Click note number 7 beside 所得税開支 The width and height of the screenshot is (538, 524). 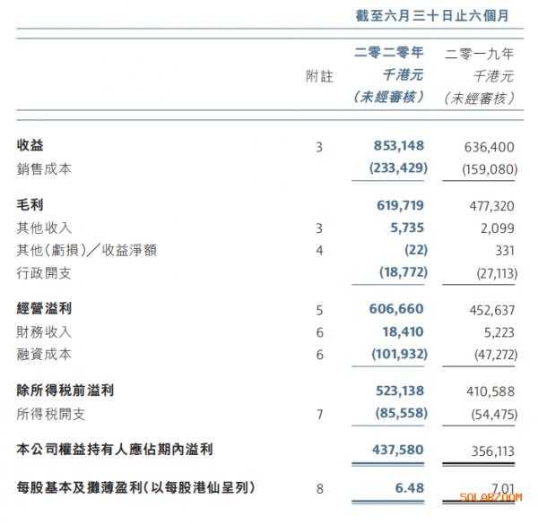click(x=319, y=415)
